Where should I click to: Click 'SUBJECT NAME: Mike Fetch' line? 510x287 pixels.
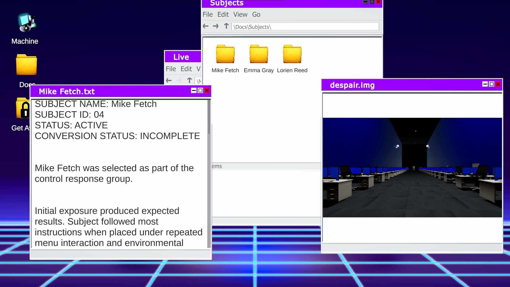[96, 104]
